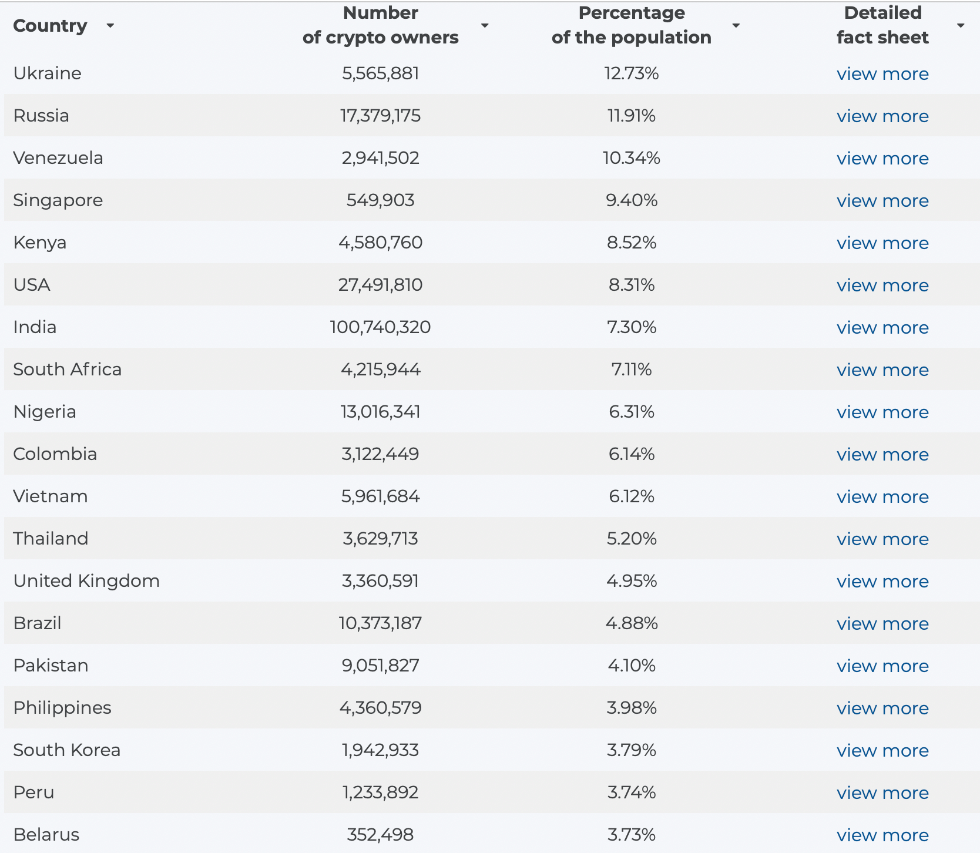The width and height of the screenshot is (980, 853).
Task: Click sort arrow for Number of crypto owners
Action: tap(485, 26)
